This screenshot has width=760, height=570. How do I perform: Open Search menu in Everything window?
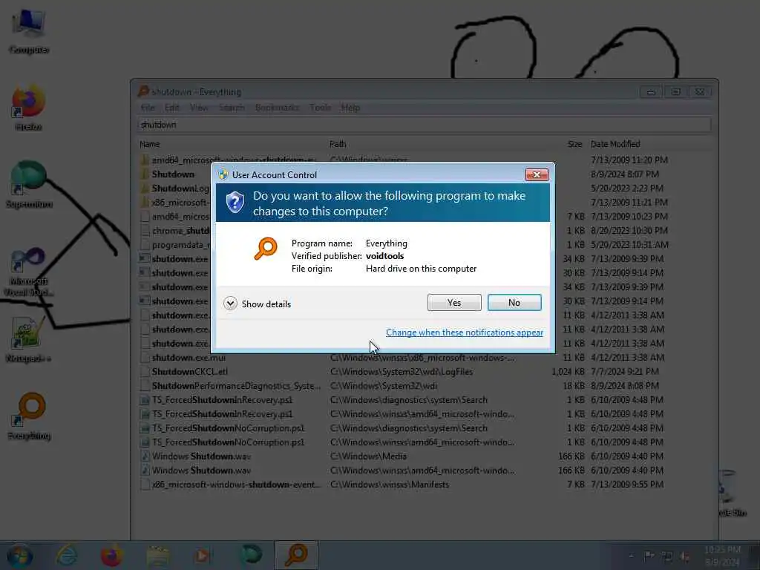(x=232, y=108)
